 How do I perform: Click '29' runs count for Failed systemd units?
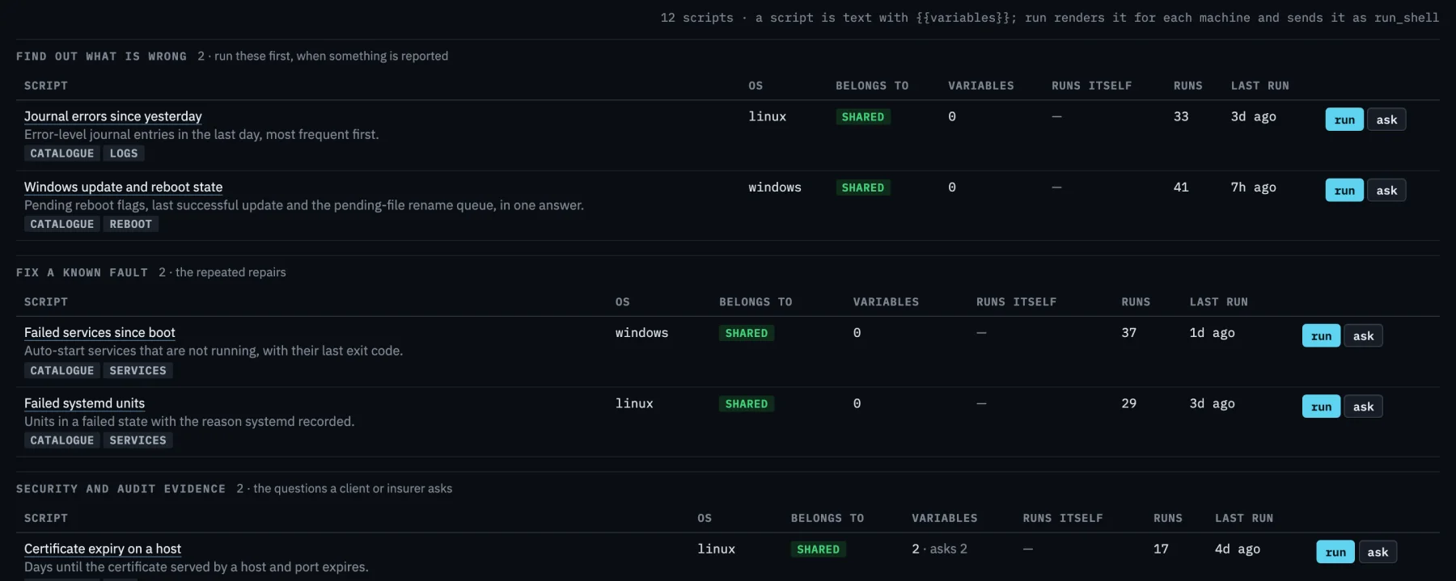point(1128,403)
